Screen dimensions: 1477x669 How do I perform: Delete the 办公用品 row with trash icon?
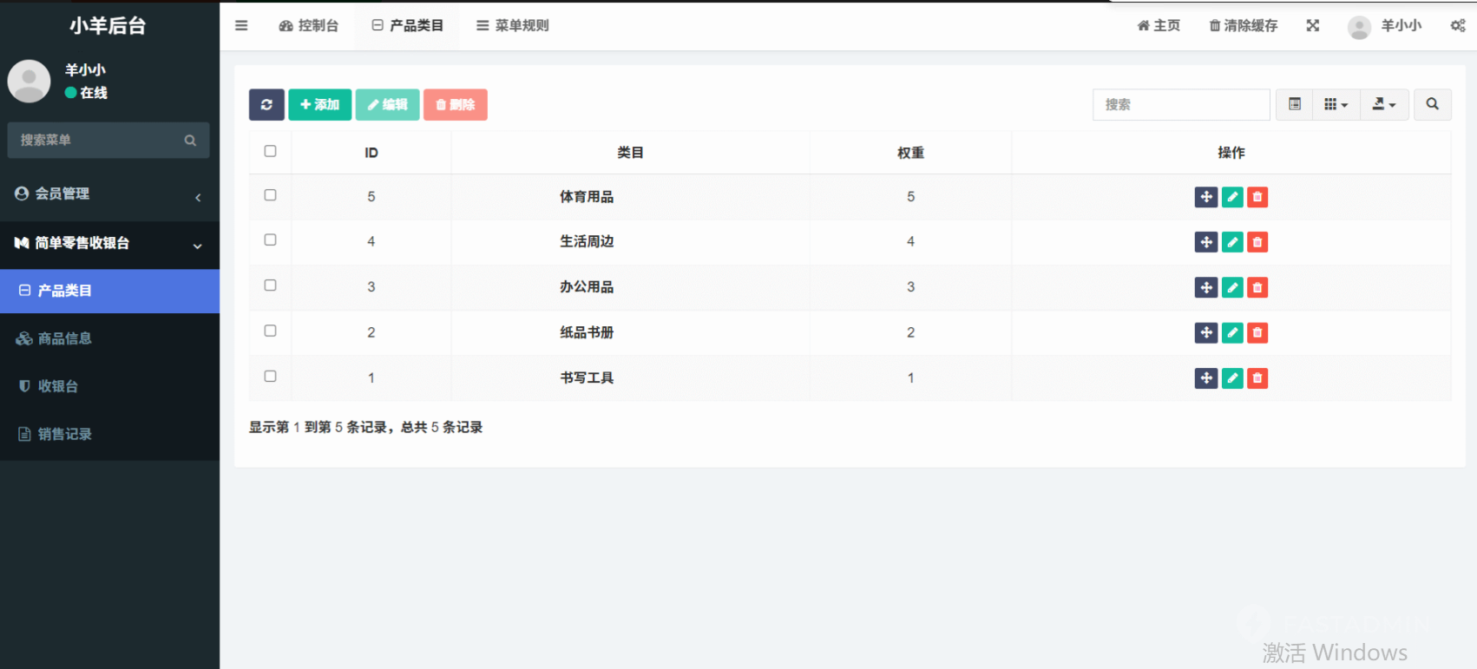1257,287
